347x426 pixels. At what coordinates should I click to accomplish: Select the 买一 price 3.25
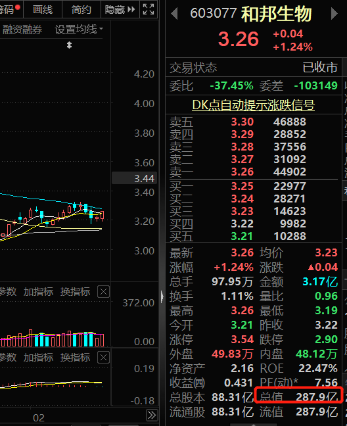(243, 187)
